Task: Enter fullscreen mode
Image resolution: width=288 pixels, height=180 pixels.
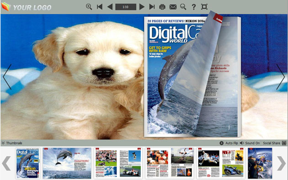Action: click(204, 7)
